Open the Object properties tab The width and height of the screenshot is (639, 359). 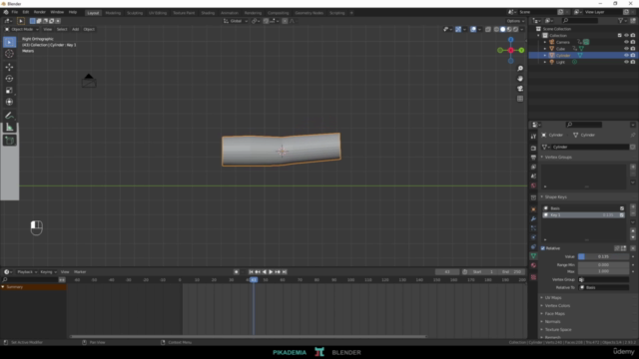[533, 209]
